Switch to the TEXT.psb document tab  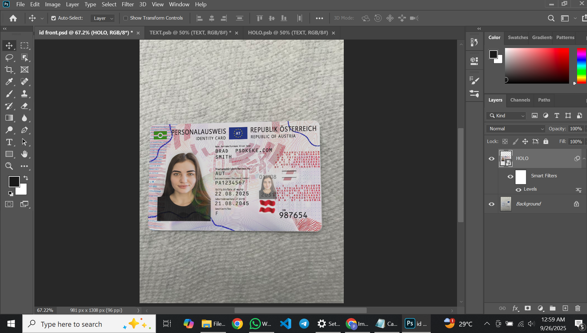(x=190, y=33)
